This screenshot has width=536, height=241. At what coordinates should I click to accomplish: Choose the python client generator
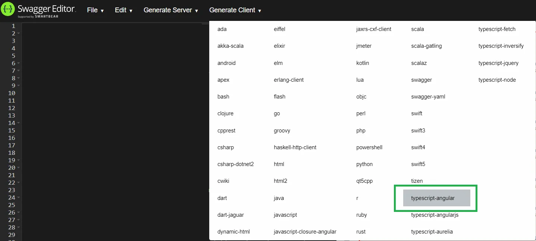364,164
